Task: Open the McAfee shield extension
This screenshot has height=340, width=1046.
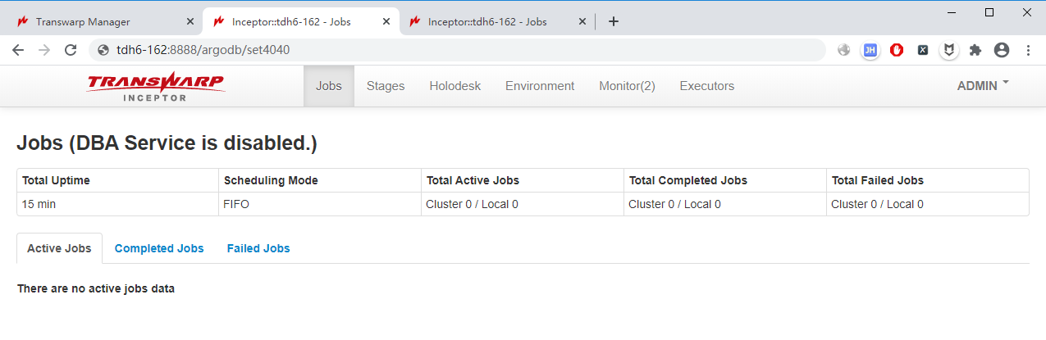Action: pyautogui.click(x=948, y=50)
